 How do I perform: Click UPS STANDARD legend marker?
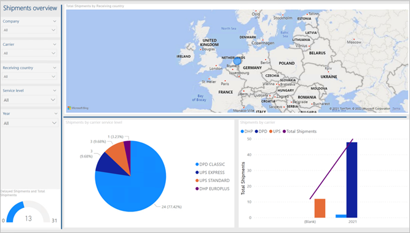(197, 180)
